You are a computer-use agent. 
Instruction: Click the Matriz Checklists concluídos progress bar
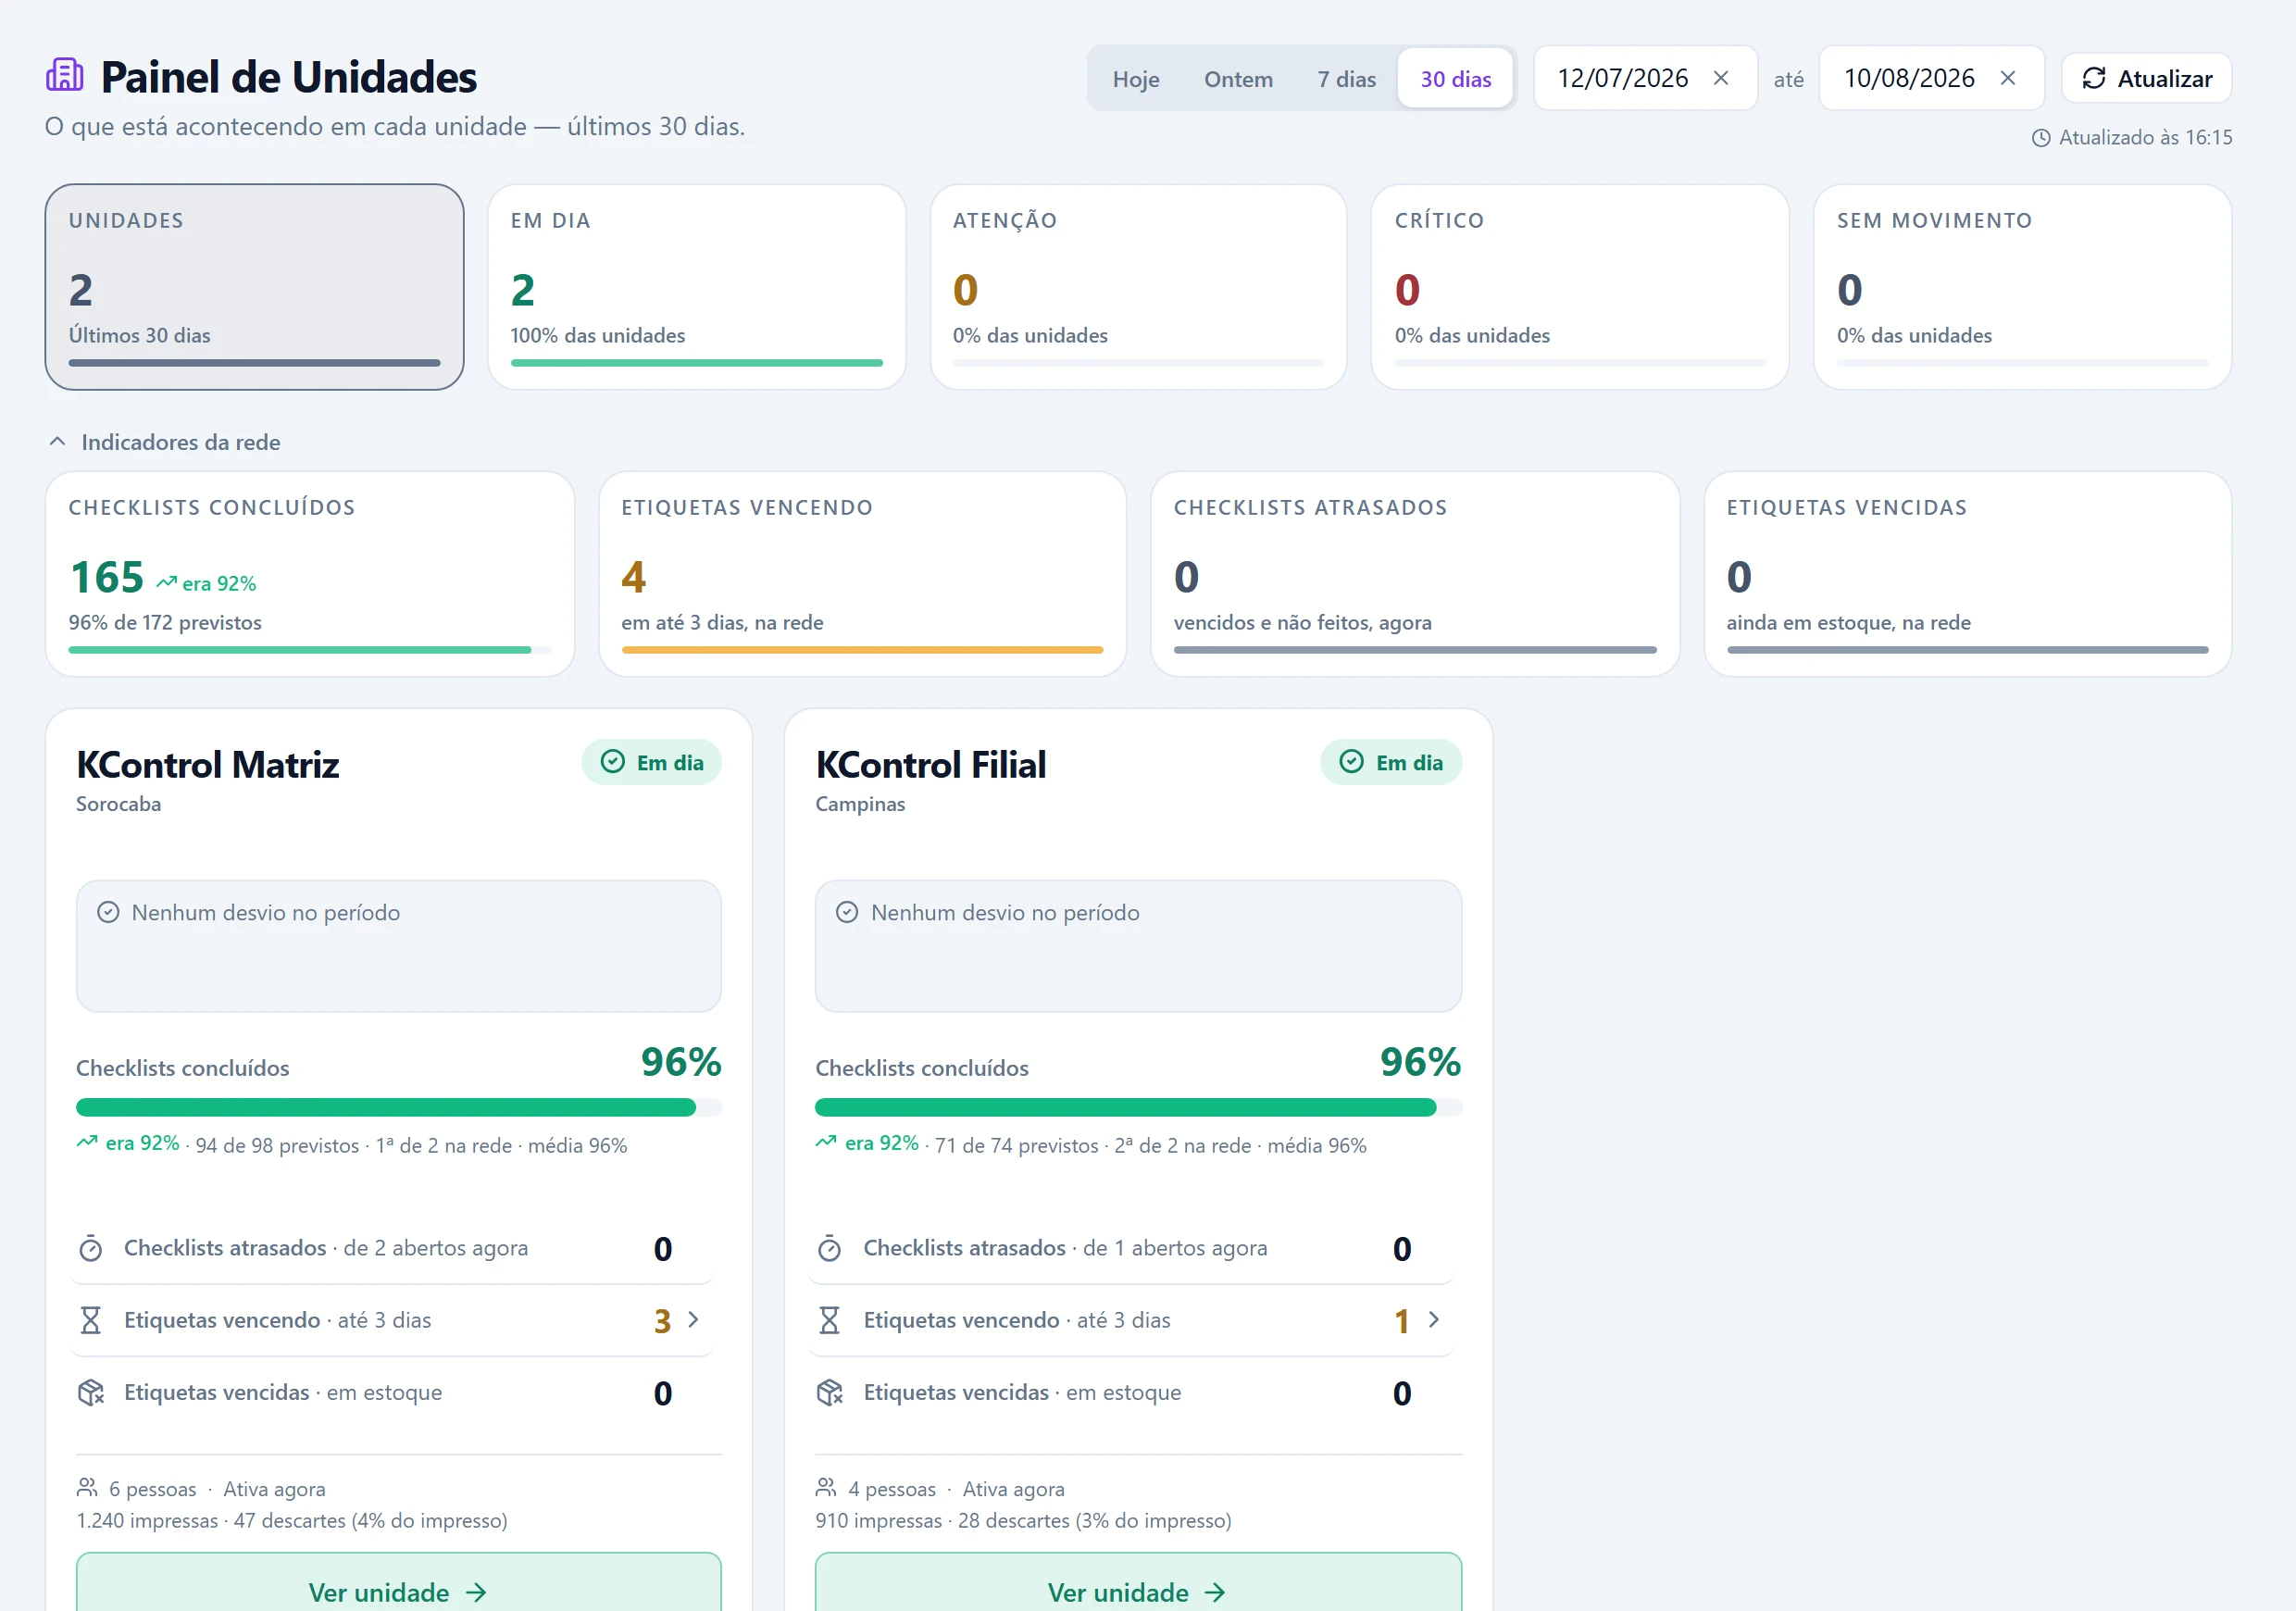(398, 1107)
